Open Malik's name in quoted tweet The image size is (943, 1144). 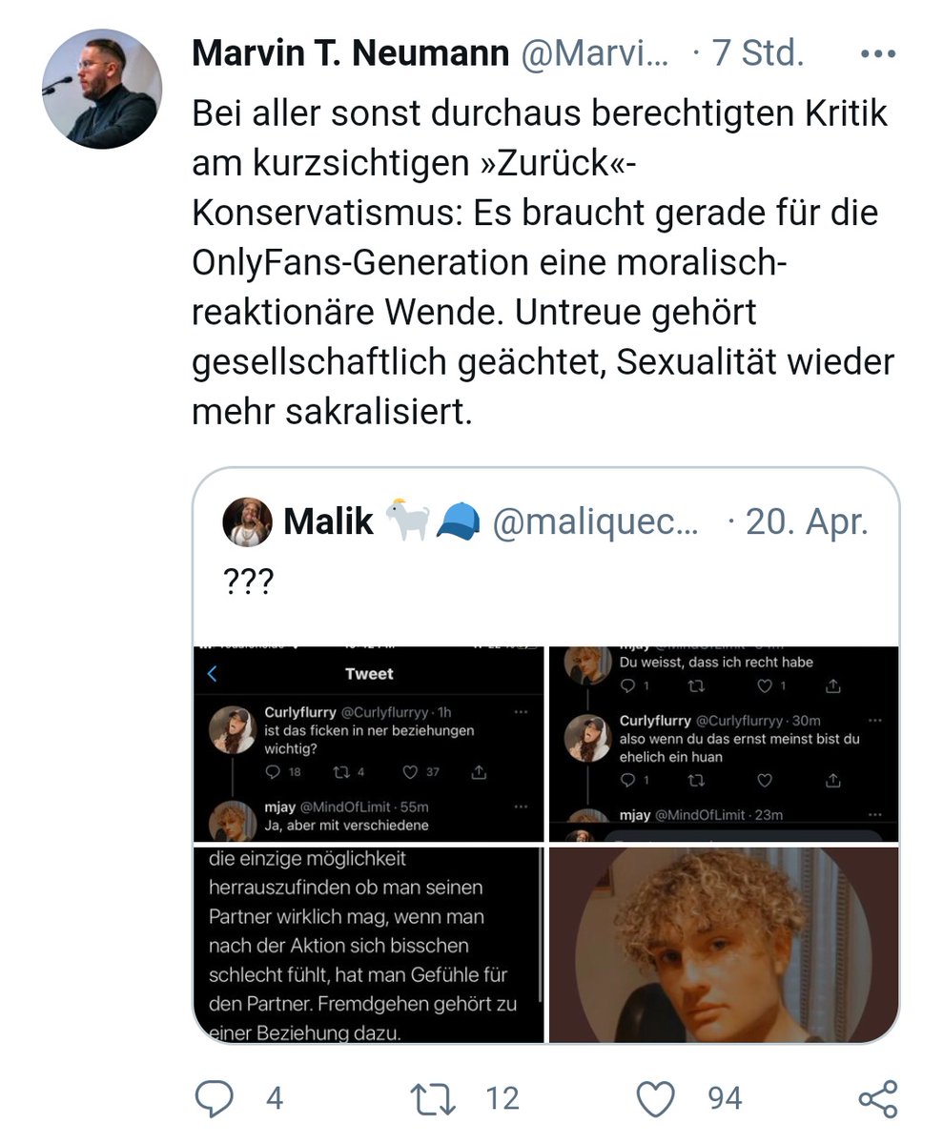point(328,521)
